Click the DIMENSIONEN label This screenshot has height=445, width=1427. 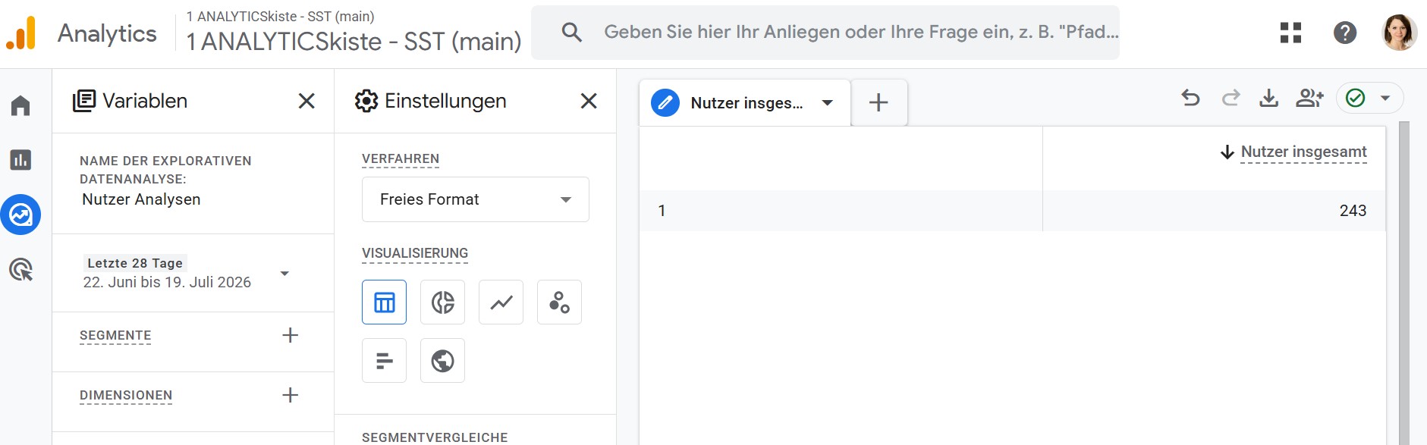(126, 395)
